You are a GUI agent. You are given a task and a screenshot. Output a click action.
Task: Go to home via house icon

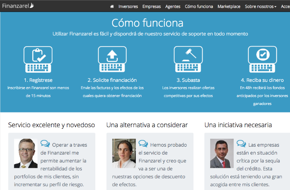[112, 6]
